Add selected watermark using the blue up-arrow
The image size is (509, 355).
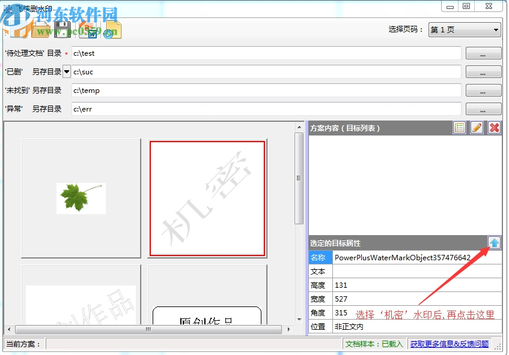coord(494,243)
